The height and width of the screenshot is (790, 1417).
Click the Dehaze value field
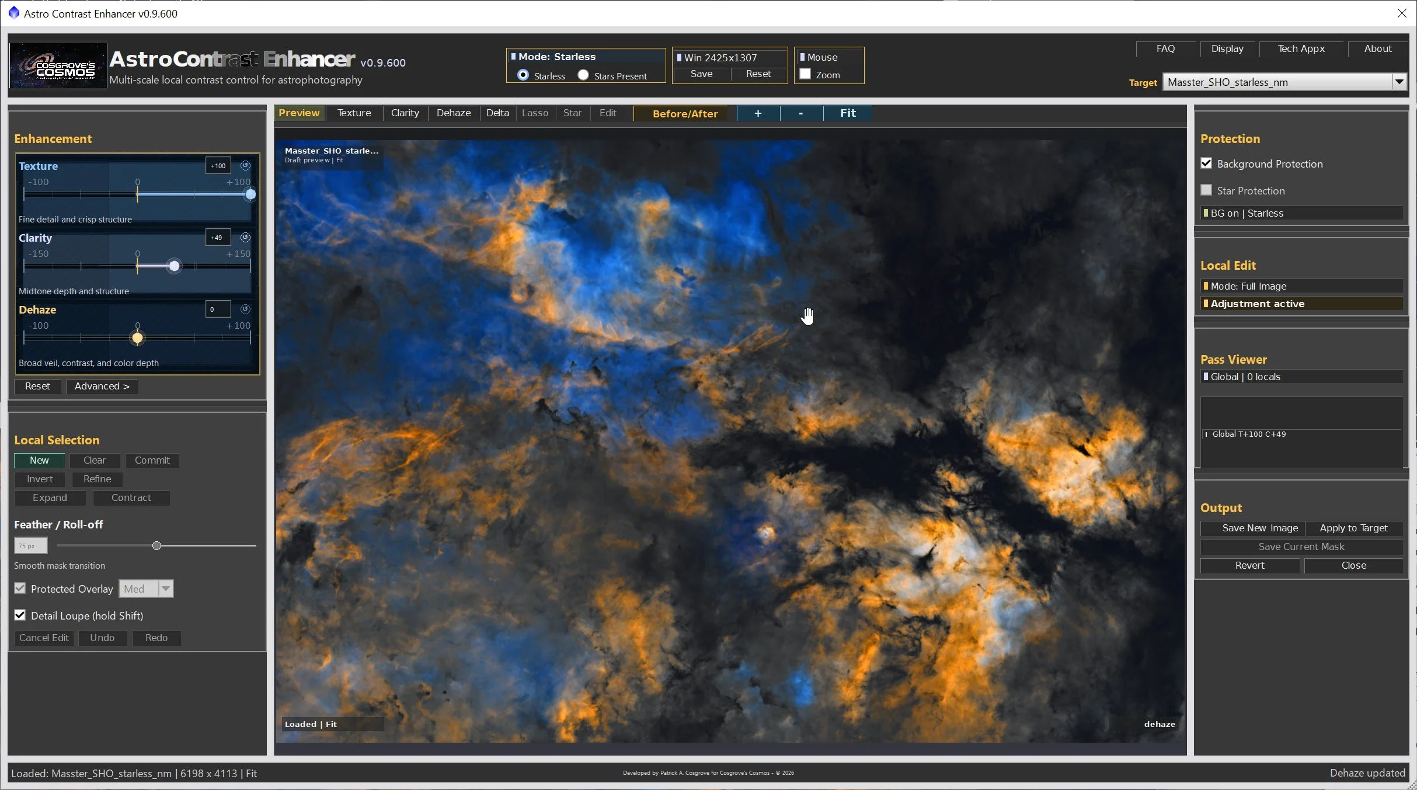(x=218, y=309)
